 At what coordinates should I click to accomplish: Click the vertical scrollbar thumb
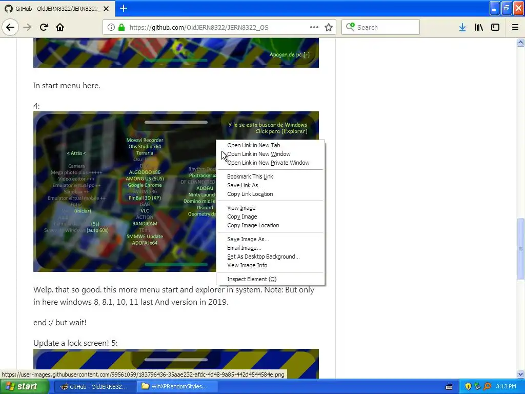(520, 249)
